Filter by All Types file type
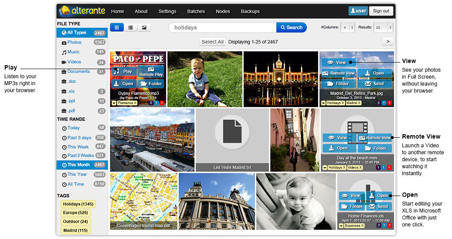 tap(82, 33)
